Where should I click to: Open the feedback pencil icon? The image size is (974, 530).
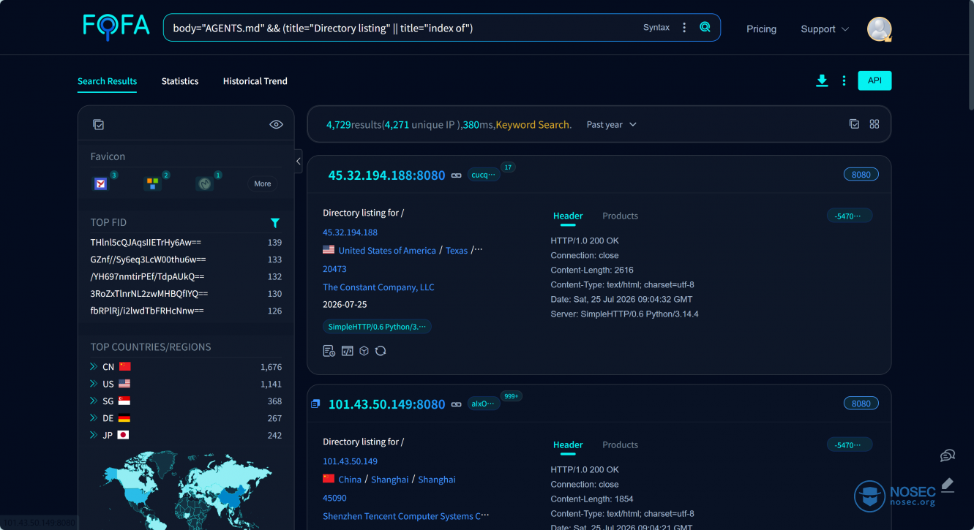tap(948, 485)
